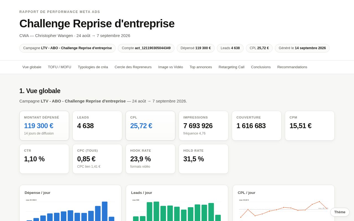Click the 'max 42,92 €' chart label
The width and height of the screenshot is (354, 221).
click(244, 200)
